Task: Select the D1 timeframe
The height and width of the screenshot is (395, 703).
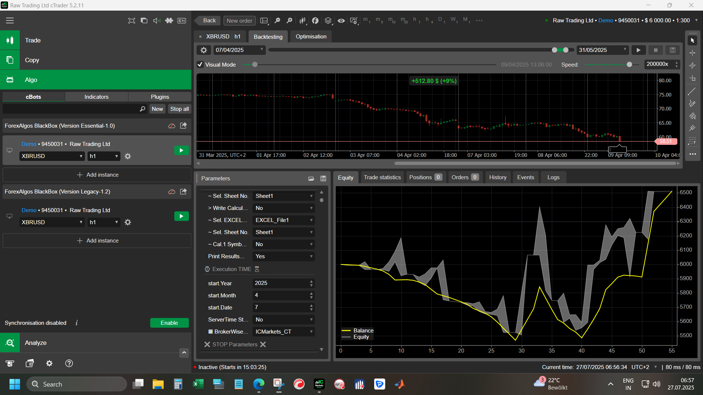Action: (x=441, y=20)
